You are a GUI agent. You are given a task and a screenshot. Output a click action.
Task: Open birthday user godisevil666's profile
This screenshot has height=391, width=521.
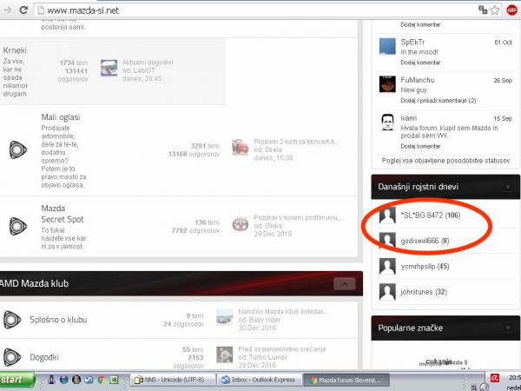pyautogui.click(x=420, y=241)
